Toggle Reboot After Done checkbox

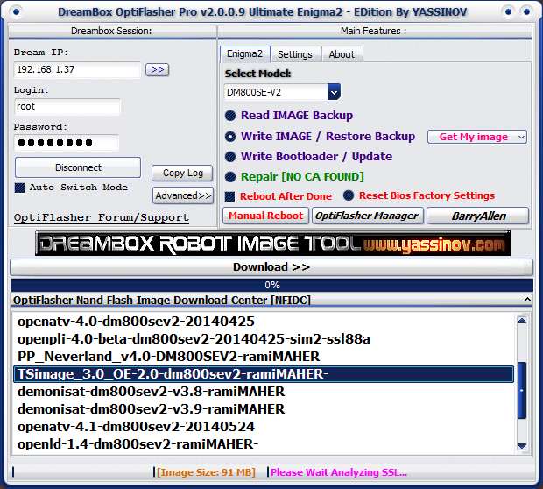coord(230,196)
